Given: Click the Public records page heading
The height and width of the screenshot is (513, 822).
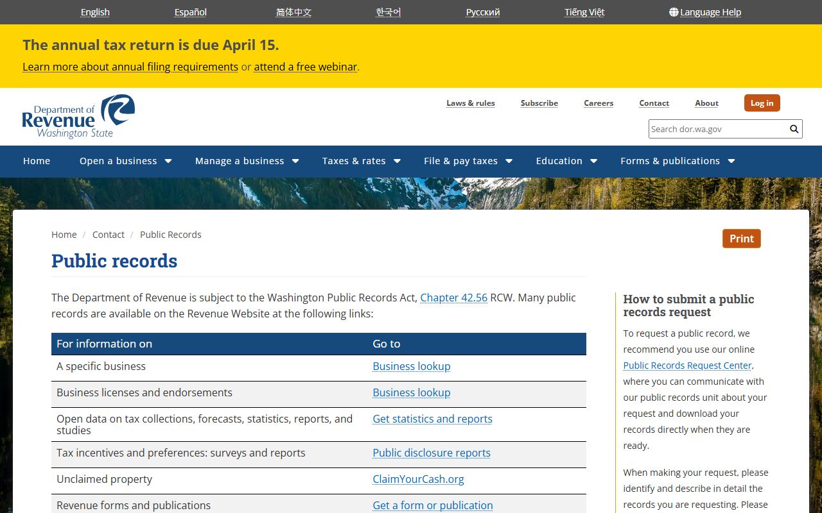Looking at the screenshot, I should (114, 261).
